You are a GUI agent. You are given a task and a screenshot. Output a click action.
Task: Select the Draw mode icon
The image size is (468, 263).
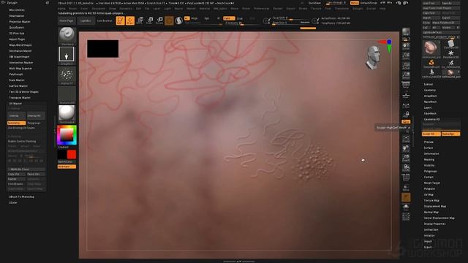(130, 20)
